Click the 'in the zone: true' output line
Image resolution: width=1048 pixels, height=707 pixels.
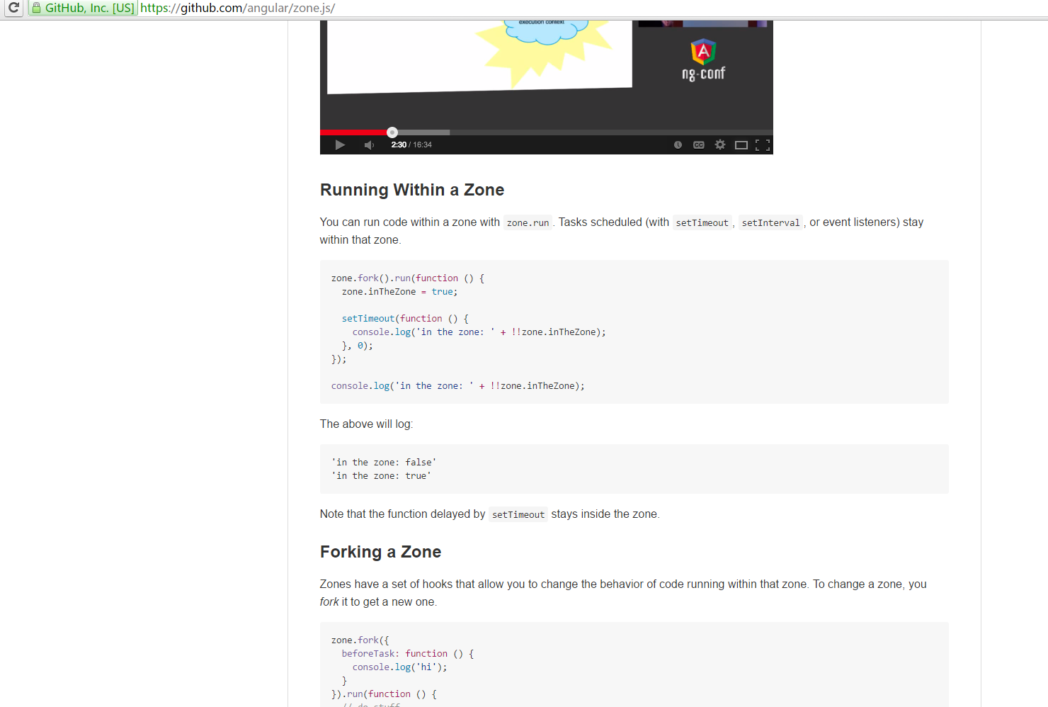(381, 476)
